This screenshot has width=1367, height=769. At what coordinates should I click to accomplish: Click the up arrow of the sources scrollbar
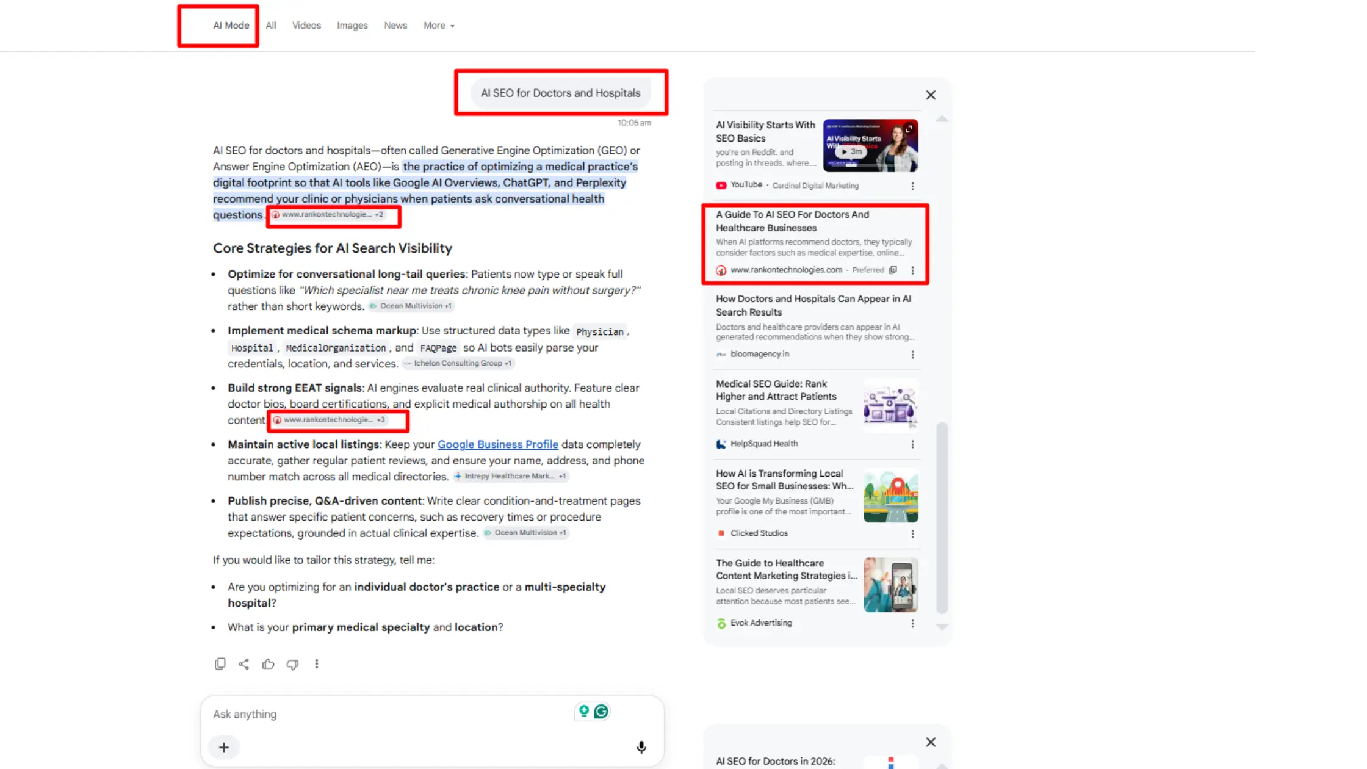click(942, 119)
